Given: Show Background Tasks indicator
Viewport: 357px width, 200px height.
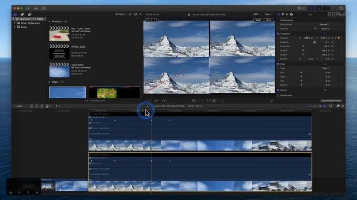Looking at the screenshot, I should [x=44, y=8].
